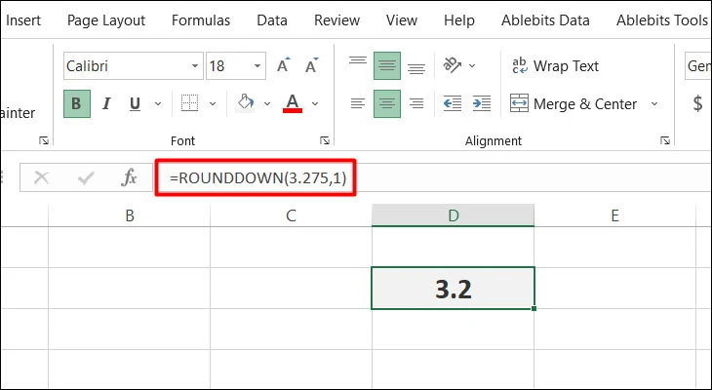
Task: Decrease font size with the smaller A icon
Action: click(311, 66)
